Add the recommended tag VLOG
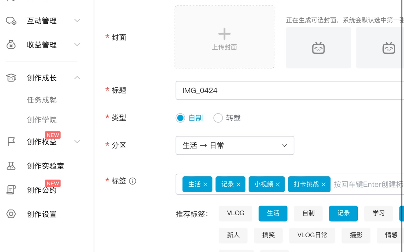Viewport: 404px width, 252px height. pyautogui.click(x=235, y=213)
